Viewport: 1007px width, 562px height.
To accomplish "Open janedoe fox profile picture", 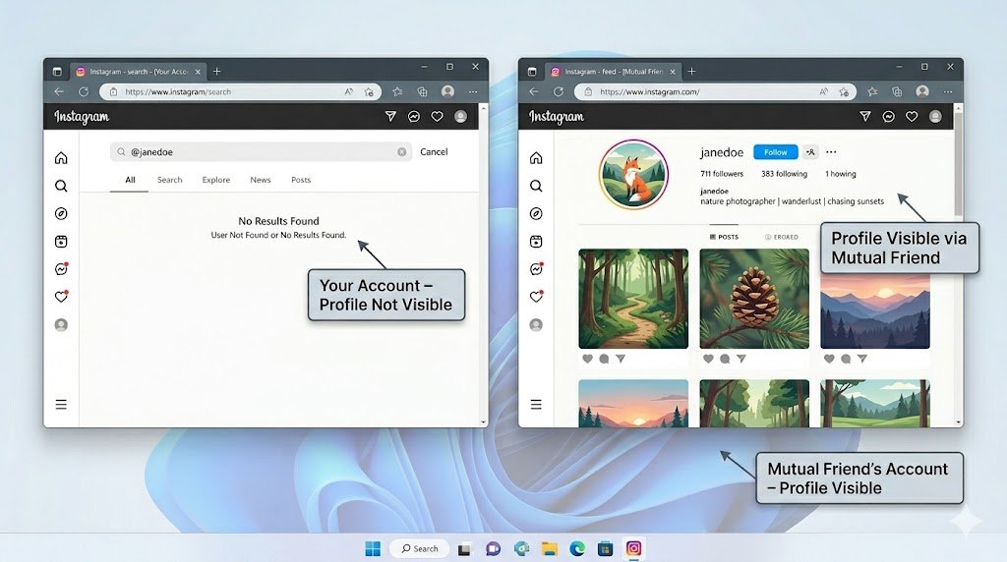I will (x=634, y=175).
